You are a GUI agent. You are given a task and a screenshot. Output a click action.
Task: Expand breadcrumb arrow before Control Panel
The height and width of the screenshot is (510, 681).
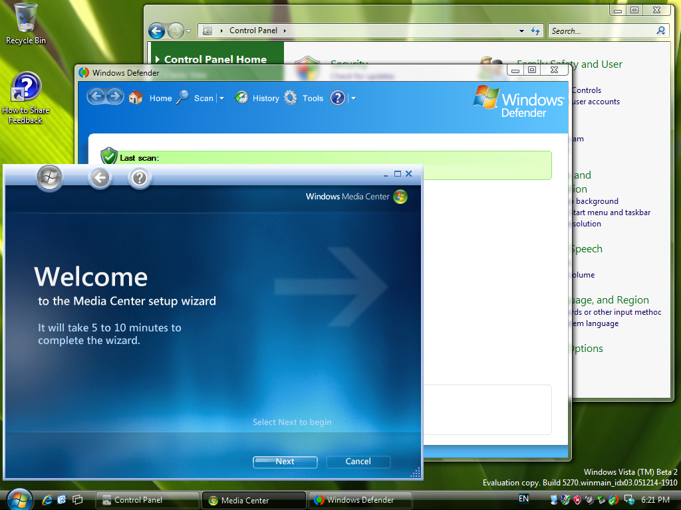click(x=221, y=31)
